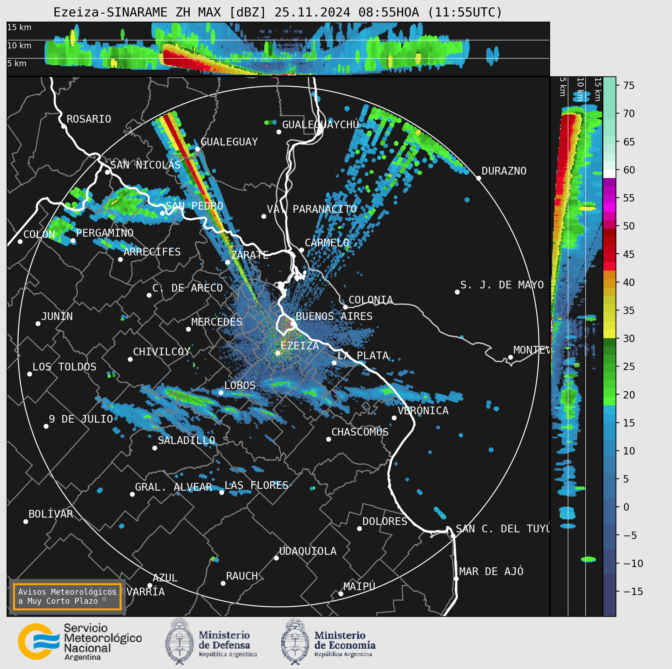The image size is (672, 669).
Task: Click the Servicio Meteorológico Nacional logo
Action: pos(80,642)
